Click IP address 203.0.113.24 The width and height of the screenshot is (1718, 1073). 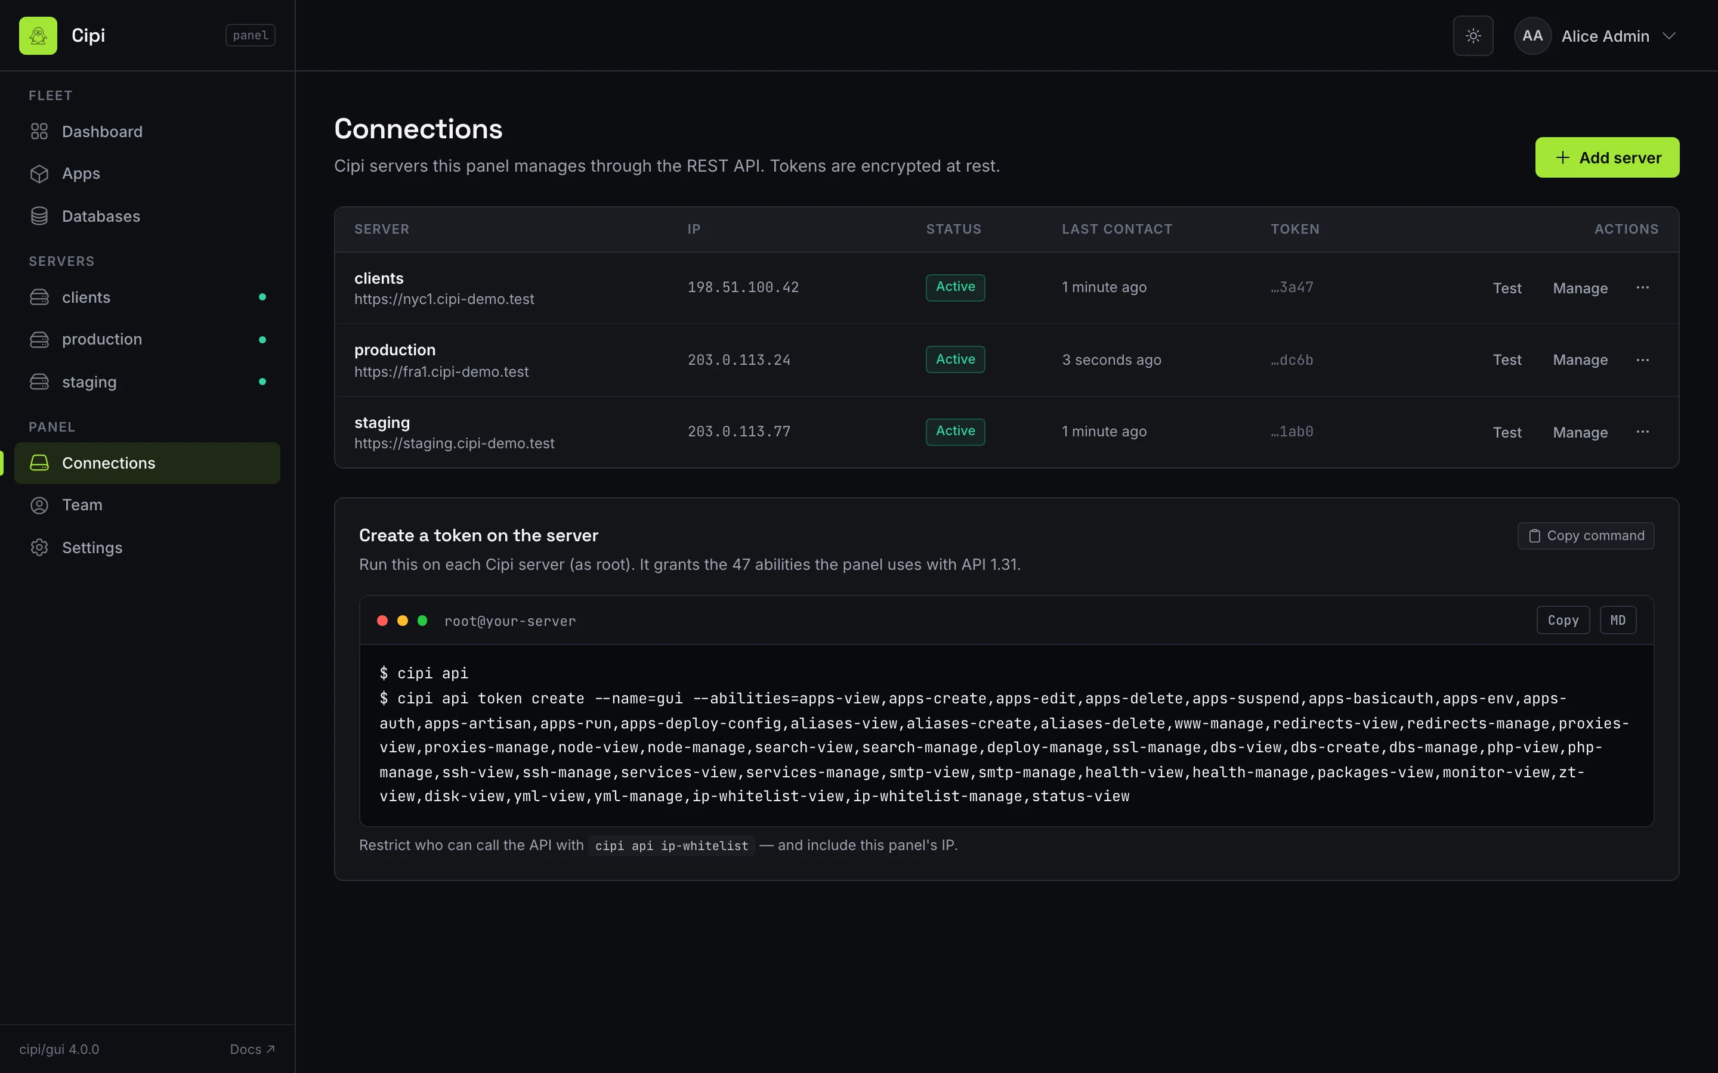pos(739,360)
